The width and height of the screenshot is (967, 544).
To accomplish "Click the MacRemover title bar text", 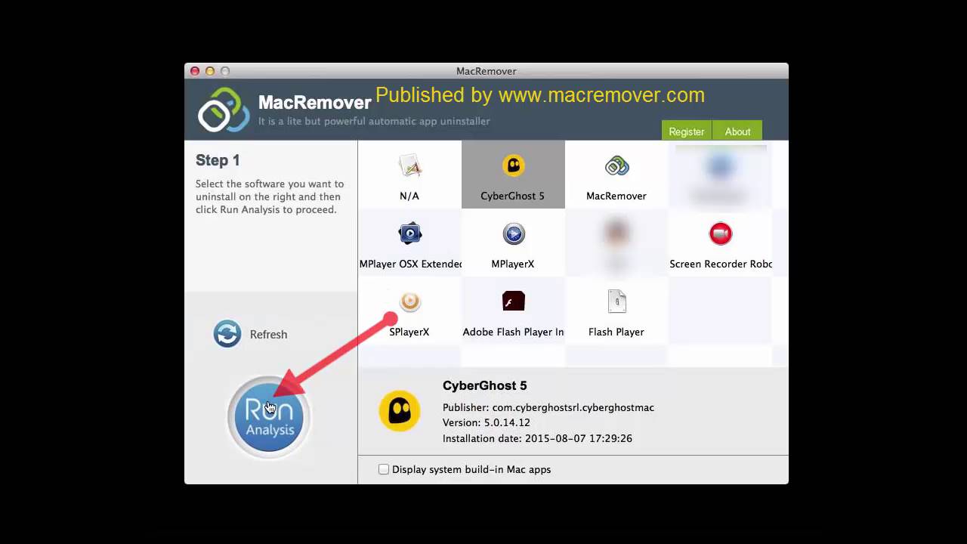I will (x=487, y=71).
